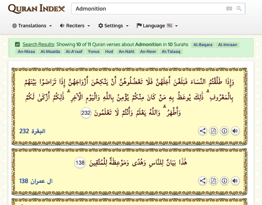Screen dimensions: 262x205
Task: Jump to An-Nisaa surah tag
Action: point(26,52)
